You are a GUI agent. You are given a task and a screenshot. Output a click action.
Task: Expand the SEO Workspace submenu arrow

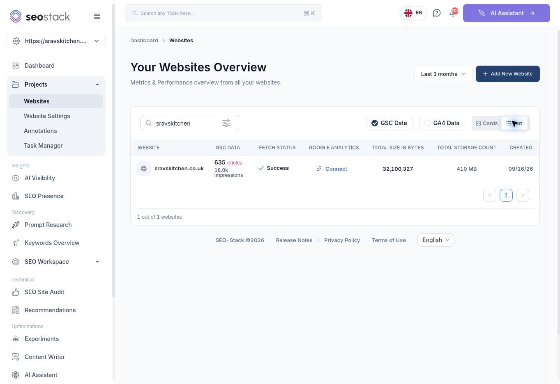[x=97, y=262]
